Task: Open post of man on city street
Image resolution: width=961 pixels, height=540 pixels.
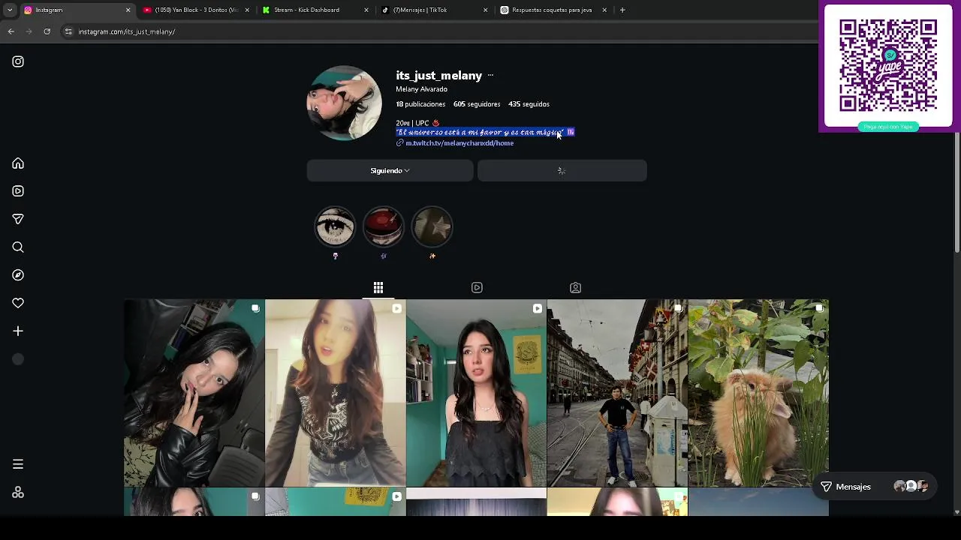Action: pyautogui.click(x=617, y=393)
